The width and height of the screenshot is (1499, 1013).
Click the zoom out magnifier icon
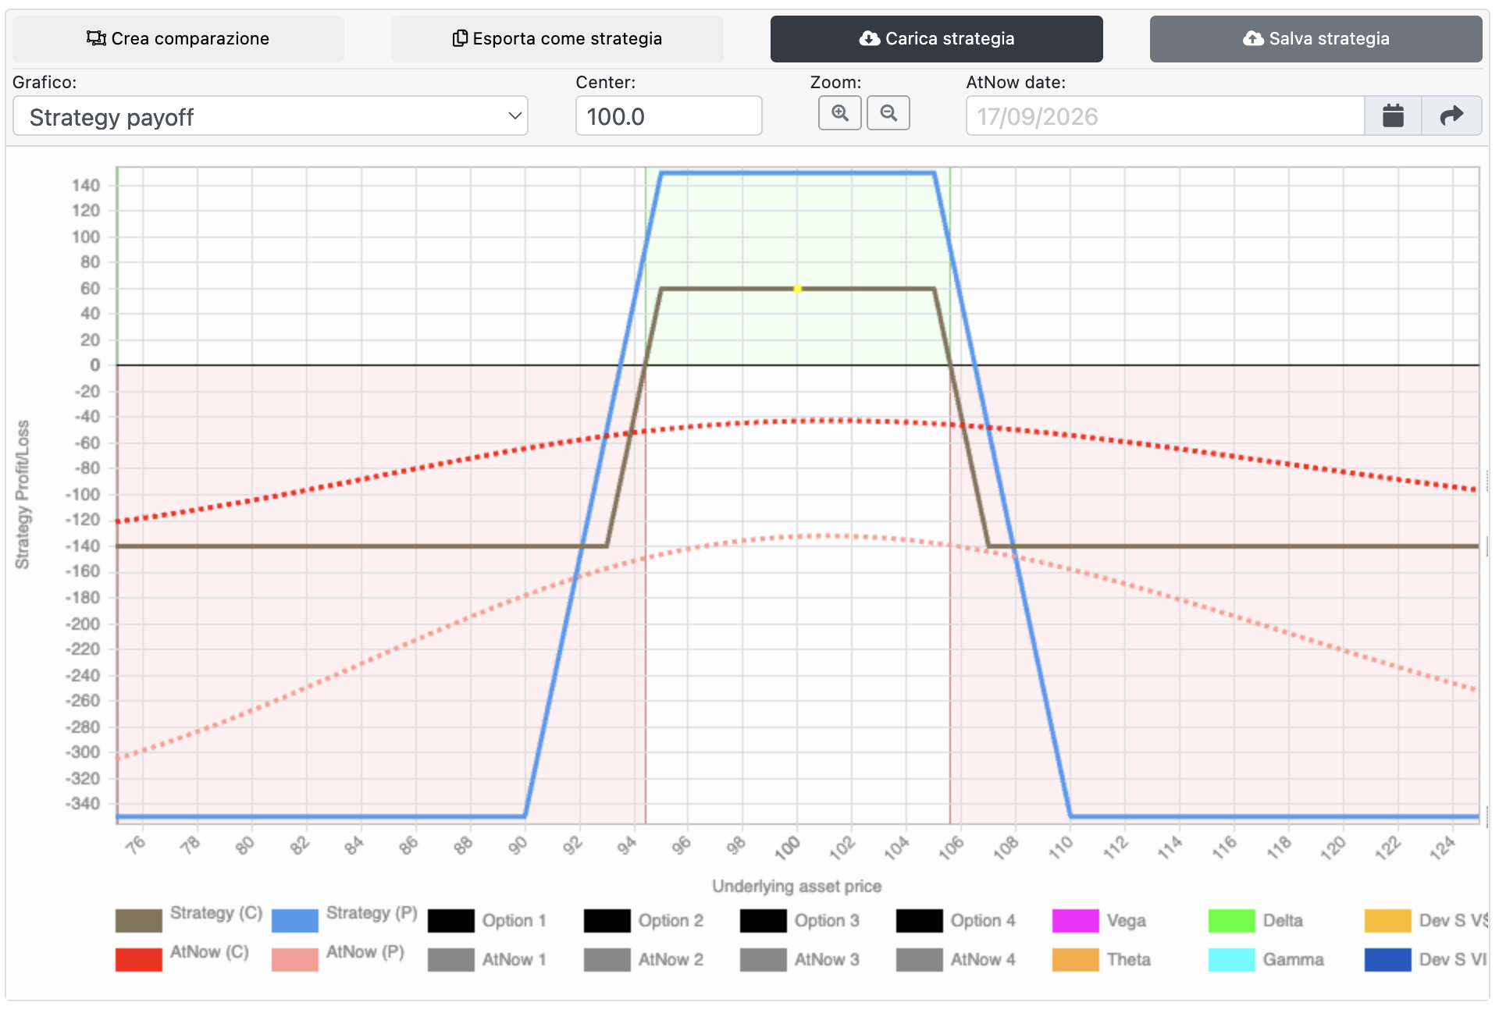coord(888,113)
